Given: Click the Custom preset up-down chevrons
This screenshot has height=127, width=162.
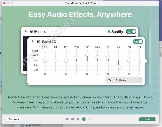Looking at the screenshot, I should click(139, 80).
